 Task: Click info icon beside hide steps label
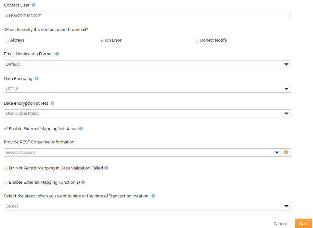coord(153,196)
